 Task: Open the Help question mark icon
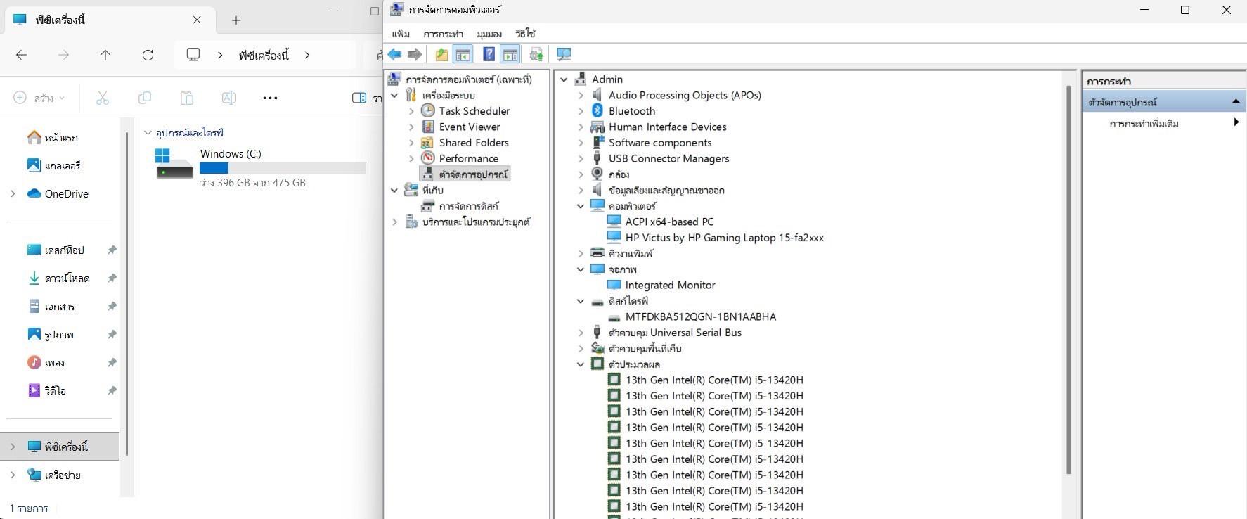489,54
